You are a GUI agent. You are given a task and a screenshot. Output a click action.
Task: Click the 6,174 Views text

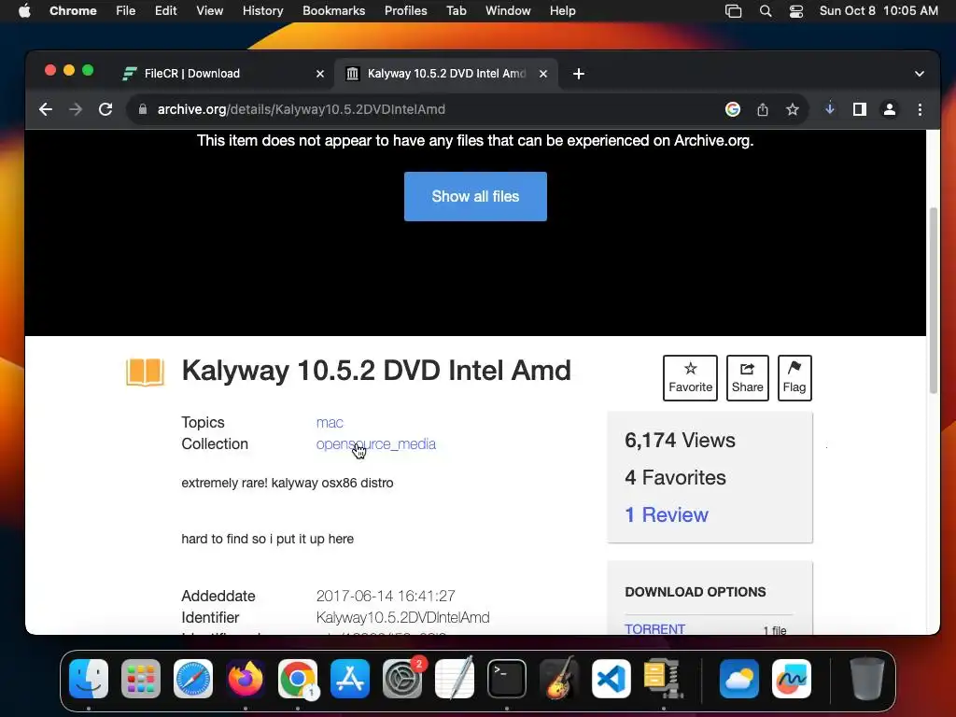680,441
